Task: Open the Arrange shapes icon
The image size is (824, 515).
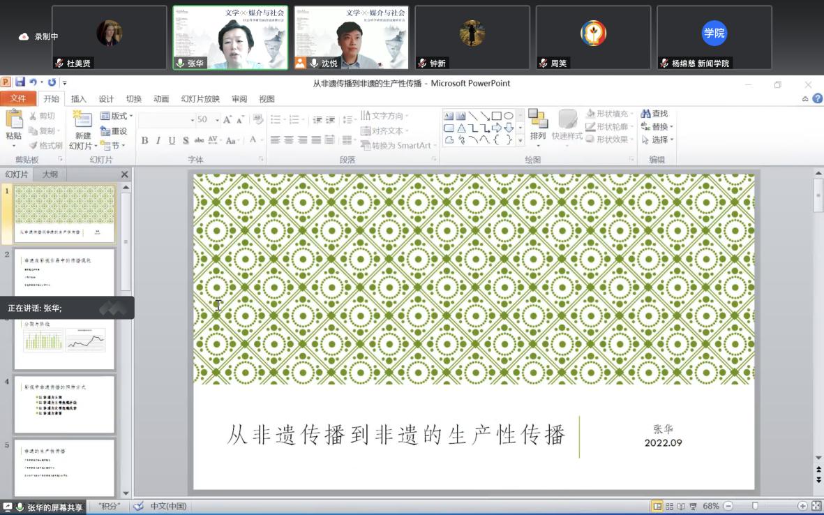Action: [x=537, y=120]
